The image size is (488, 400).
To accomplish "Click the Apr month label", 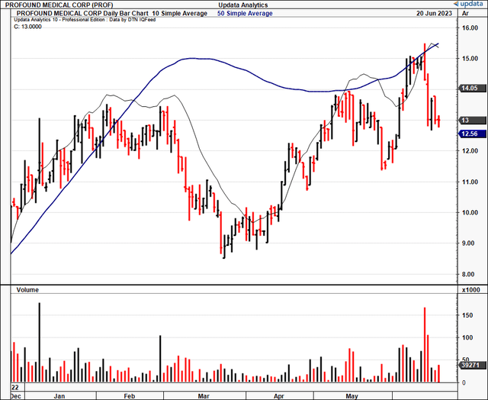I will (x=279, y=396).
